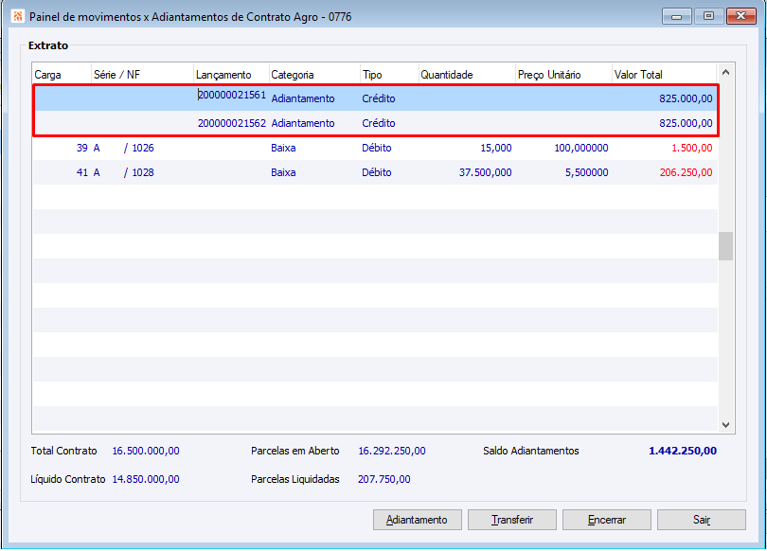The image size is (767, 551).
Task: Sort by the Carga column header
Action: point(62,75)
